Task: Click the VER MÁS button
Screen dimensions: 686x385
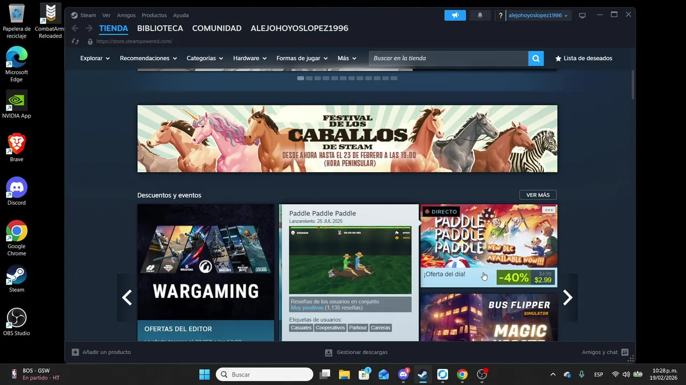Action: (538, 195)
